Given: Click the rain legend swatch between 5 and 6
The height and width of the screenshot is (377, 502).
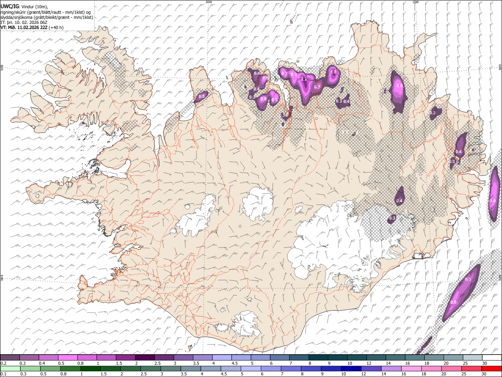Looking at the screenshot, I should pos(251,368).
